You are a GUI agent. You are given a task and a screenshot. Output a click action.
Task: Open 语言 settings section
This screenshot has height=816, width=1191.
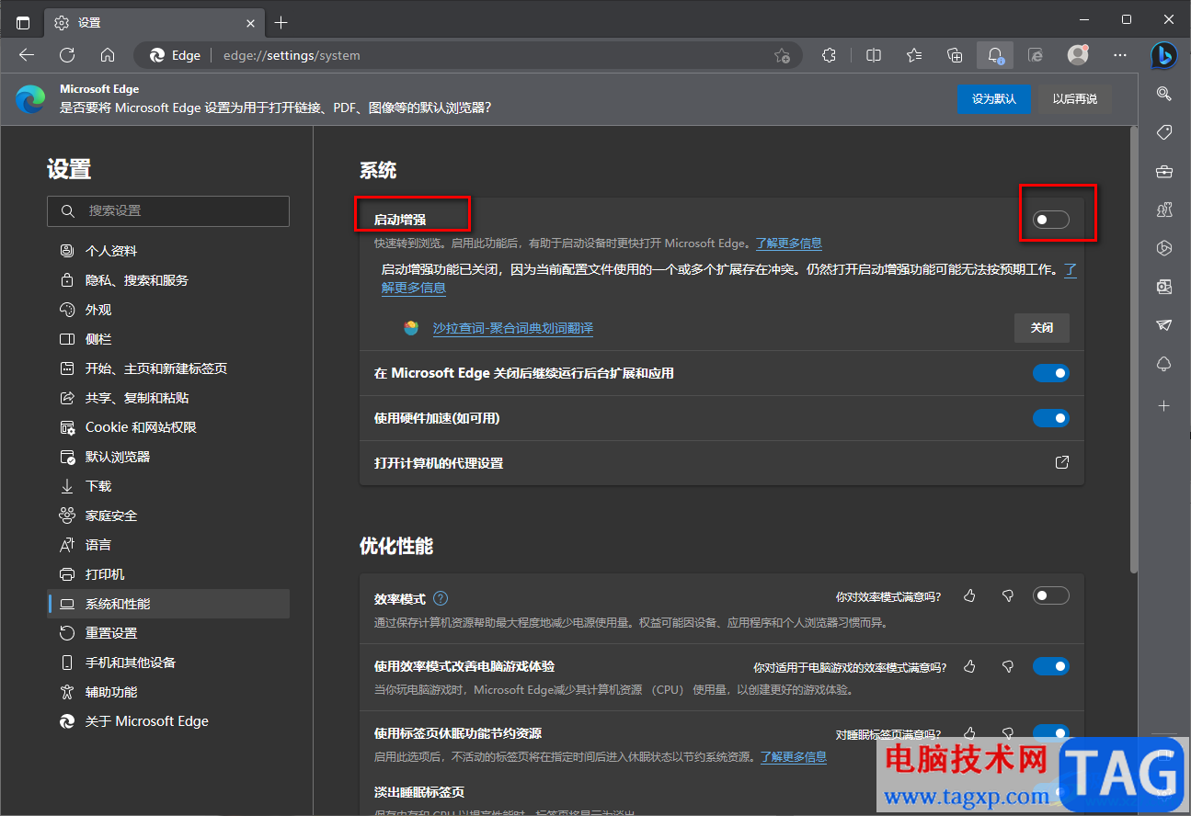[x=168, y=545]
